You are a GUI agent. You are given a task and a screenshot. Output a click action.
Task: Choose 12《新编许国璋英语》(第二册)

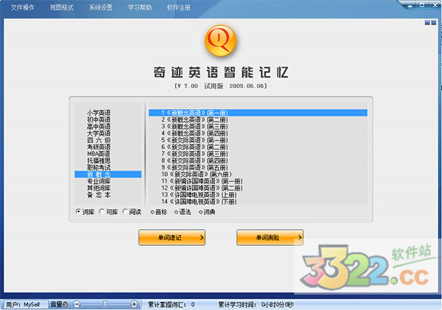(202, 188)
